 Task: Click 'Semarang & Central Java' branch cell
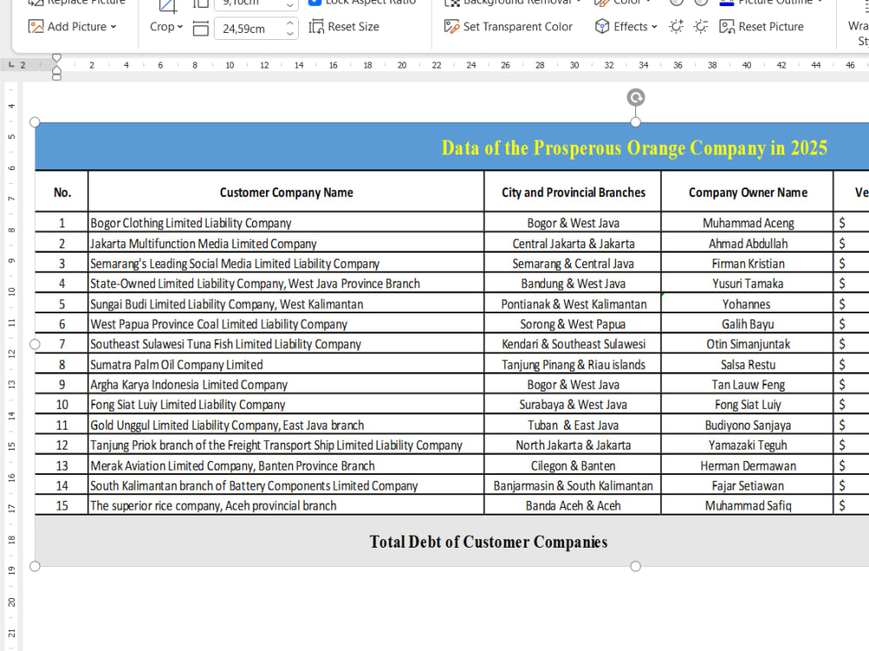tap(573, 264)
